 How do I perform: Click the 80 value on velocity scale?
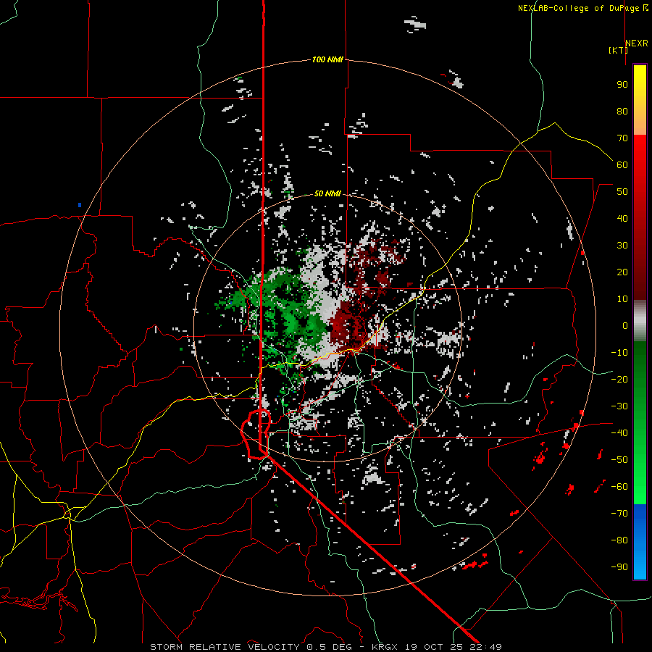(x=622, y=112)
